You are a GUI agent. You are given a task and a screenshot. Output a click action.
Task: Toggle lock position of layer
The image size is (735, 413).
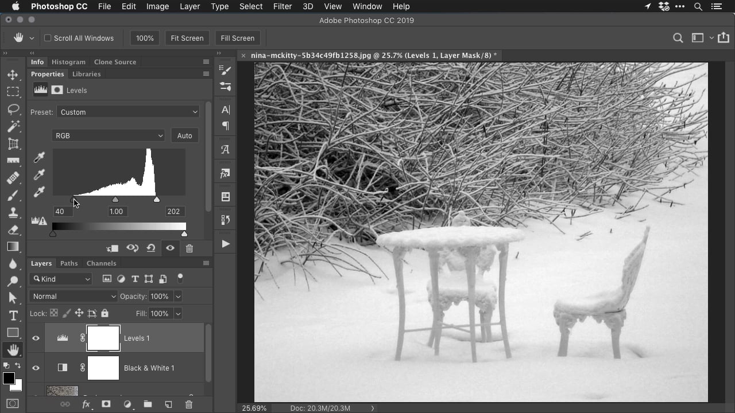coord(79,313)
